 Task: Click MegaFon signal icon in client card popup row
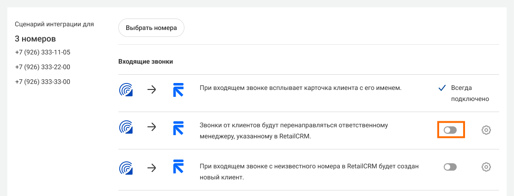pos(126,90)
